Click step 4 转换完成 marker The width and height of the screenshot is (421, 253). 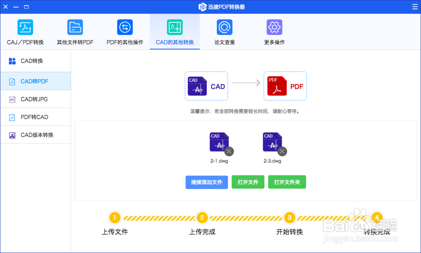[x=377, y=218]
